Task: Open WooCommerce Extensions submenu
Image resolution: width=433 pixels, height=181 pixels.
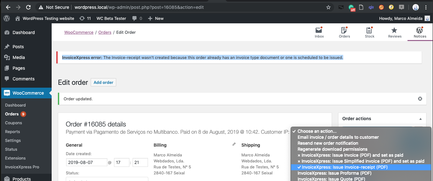Action: coord(15,158)
